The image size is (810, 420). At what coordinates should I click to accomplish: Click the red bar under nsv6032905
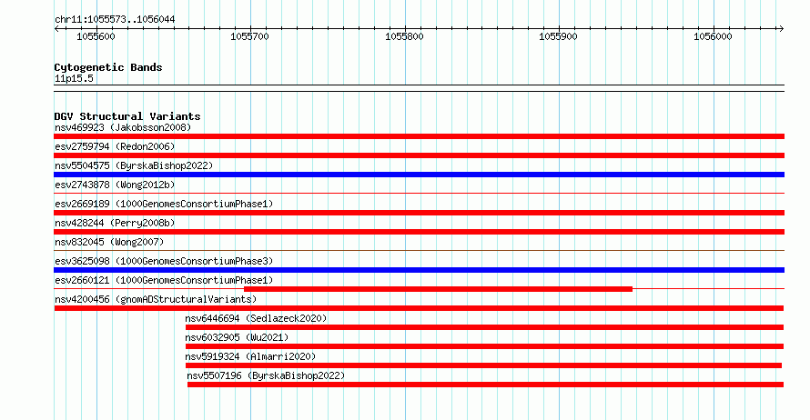(484, 346)
